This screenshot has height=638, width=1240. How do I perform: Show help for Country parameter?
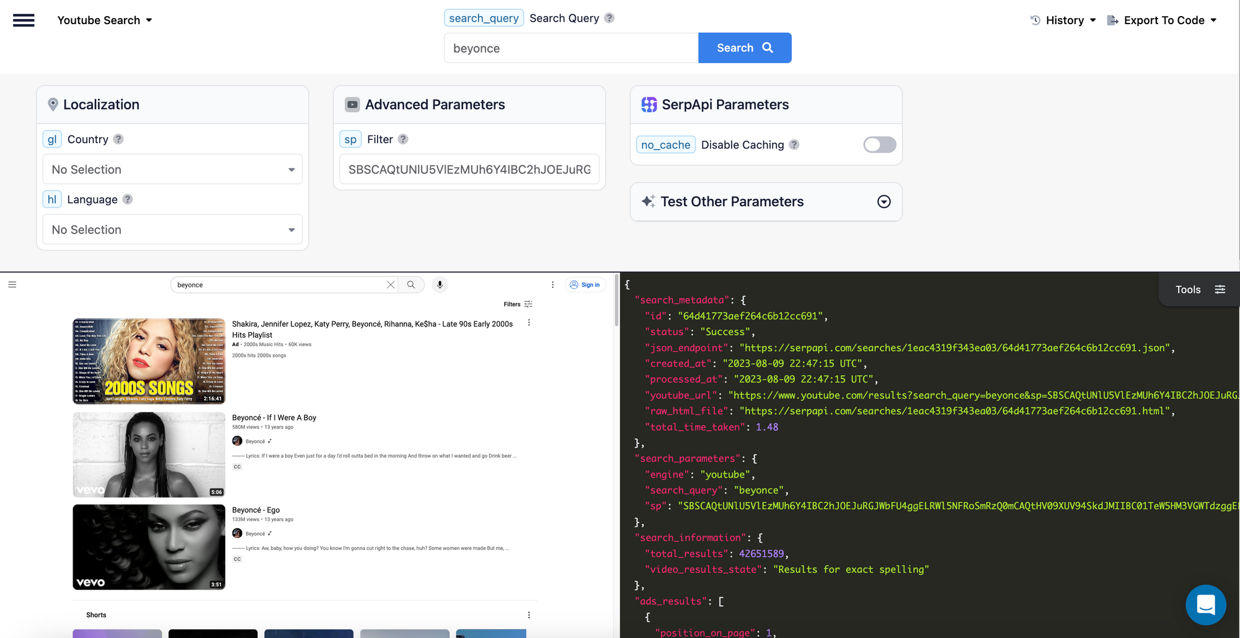pos(118,139)
